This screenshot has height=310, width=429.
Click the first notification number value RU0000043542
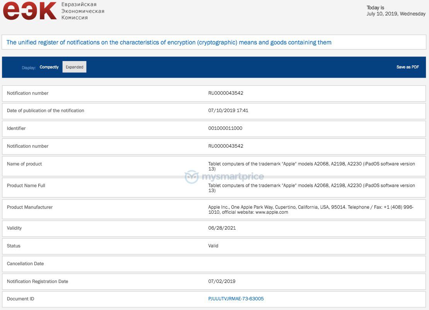pyautogui.click(x=226, y=93)
